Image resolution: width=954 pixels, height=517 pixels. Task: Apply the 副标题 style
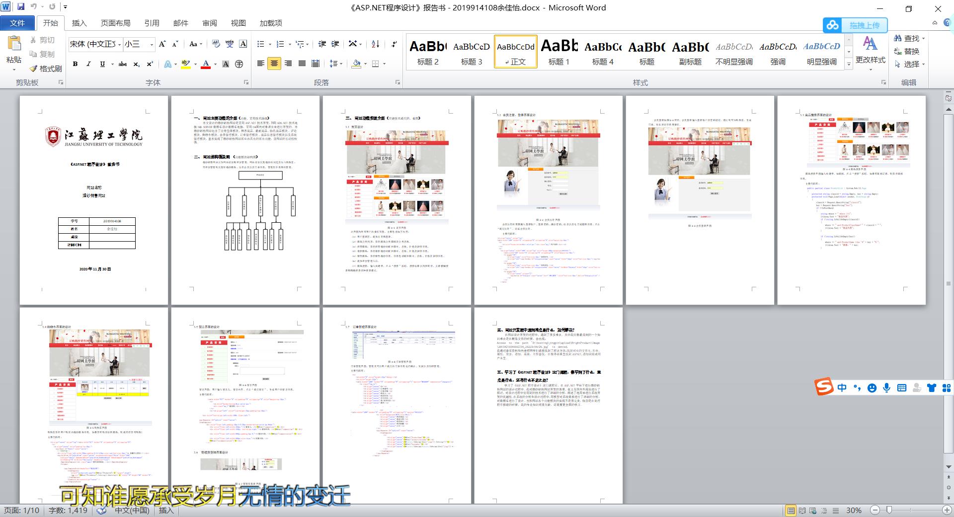pyautogui.click(x=690, y=52)
